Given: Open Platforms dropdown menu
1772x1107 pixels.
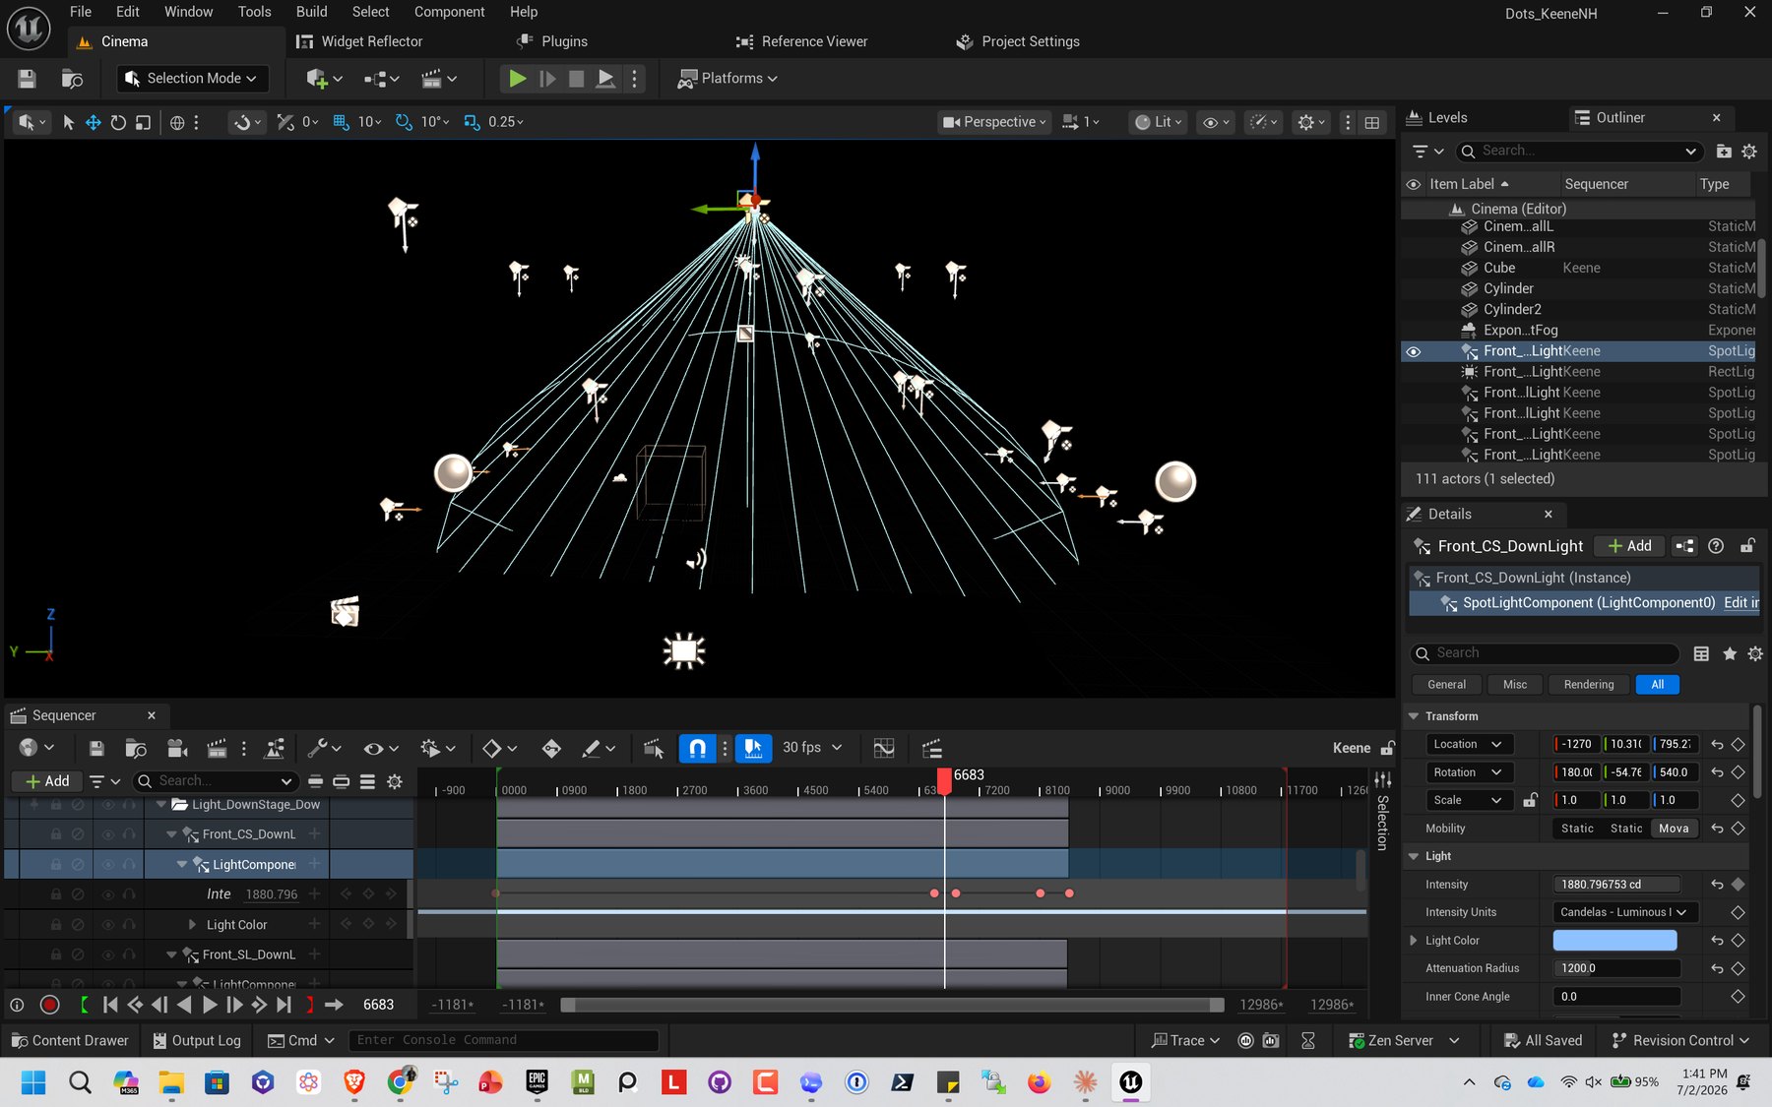Looking at the screenshot, I should pyautogui.click(x=728, y=79).
